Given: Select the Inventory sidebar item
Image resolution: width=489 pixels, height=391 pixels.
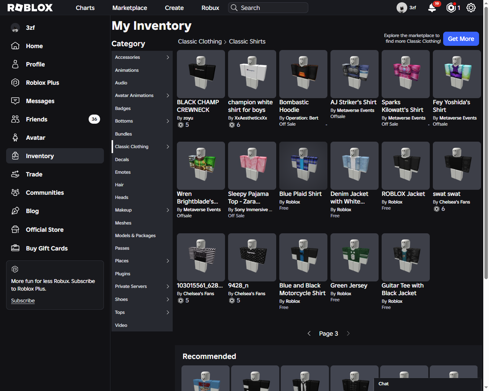Looking at the screenshot, I should coord(55,156).
